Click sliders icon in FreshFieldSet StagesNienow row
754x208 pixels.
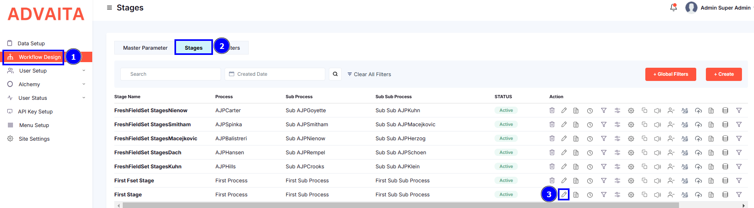tap(617, 111)
